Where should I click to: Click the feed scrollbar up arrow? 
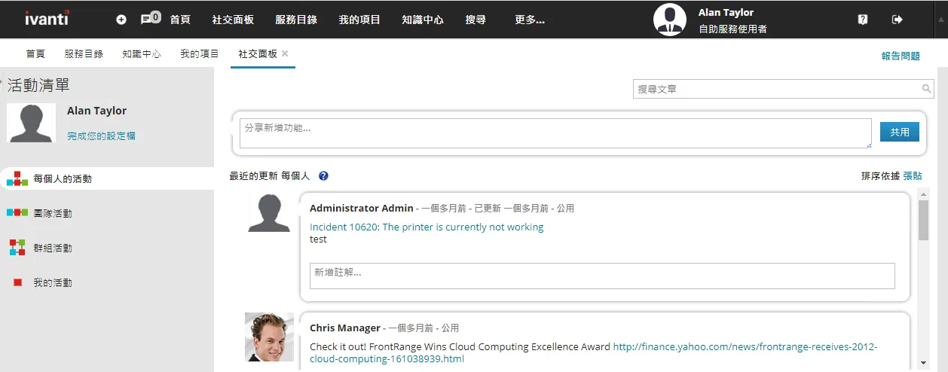pos(924,194)
